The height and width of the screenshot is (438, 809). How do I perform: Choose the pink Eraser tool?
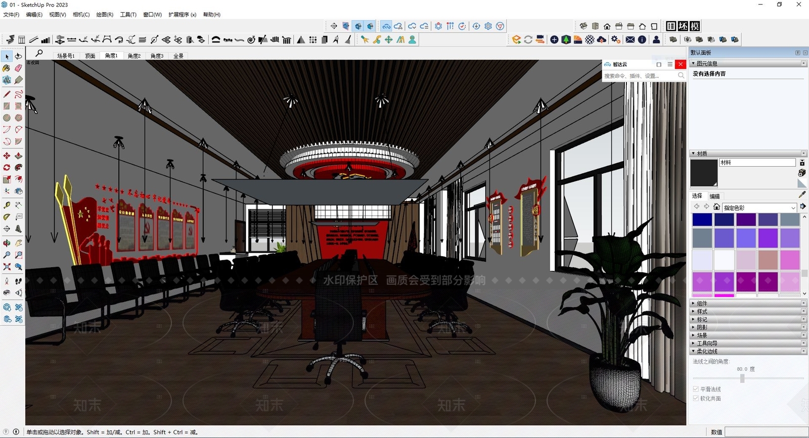19,68
